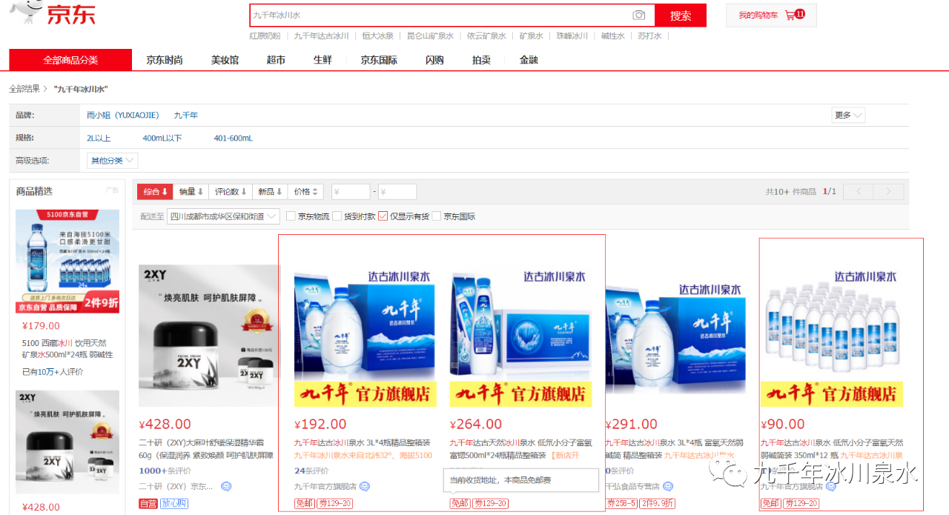Image resolution: width=949 pixels, height=515 pixels.
Task: Click the red 搜索 search button
Action: pos(681,16)
